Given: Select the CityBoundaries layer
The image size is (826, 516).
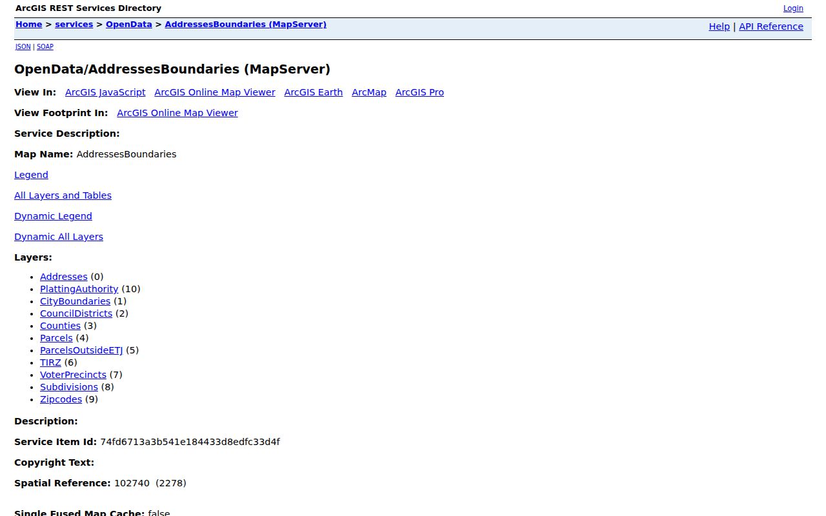Looking at the screenshot, I should click(75, 301).
